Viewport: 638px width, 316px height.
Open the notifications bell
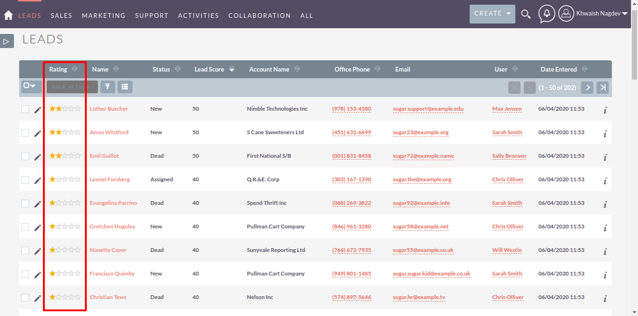click(546, 14)
